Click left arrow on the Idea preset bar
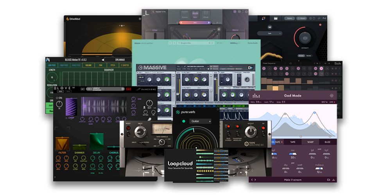This screenshot has width=391, height=195. (x=181, y=23)
